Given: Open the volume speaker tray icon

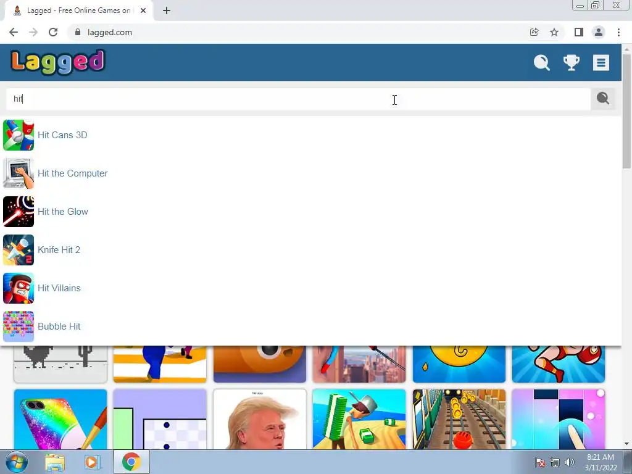Looking at the screenshot, I should pyautogui.click(x=570, y=462).
